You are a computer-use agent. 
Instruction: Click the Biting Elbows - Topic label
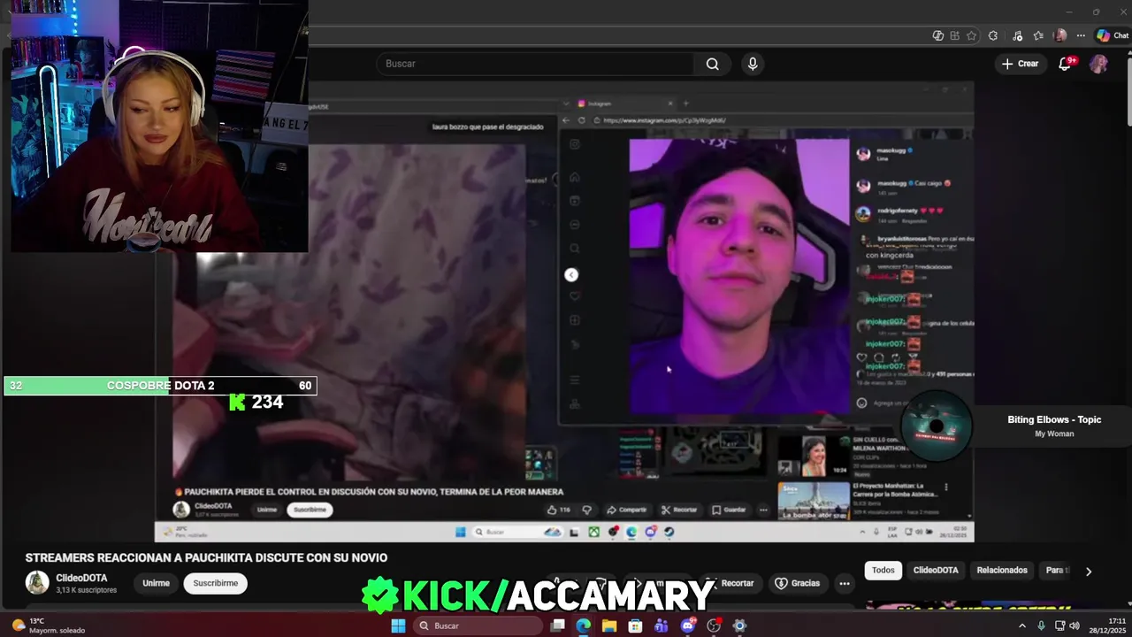pos(1054,419)
